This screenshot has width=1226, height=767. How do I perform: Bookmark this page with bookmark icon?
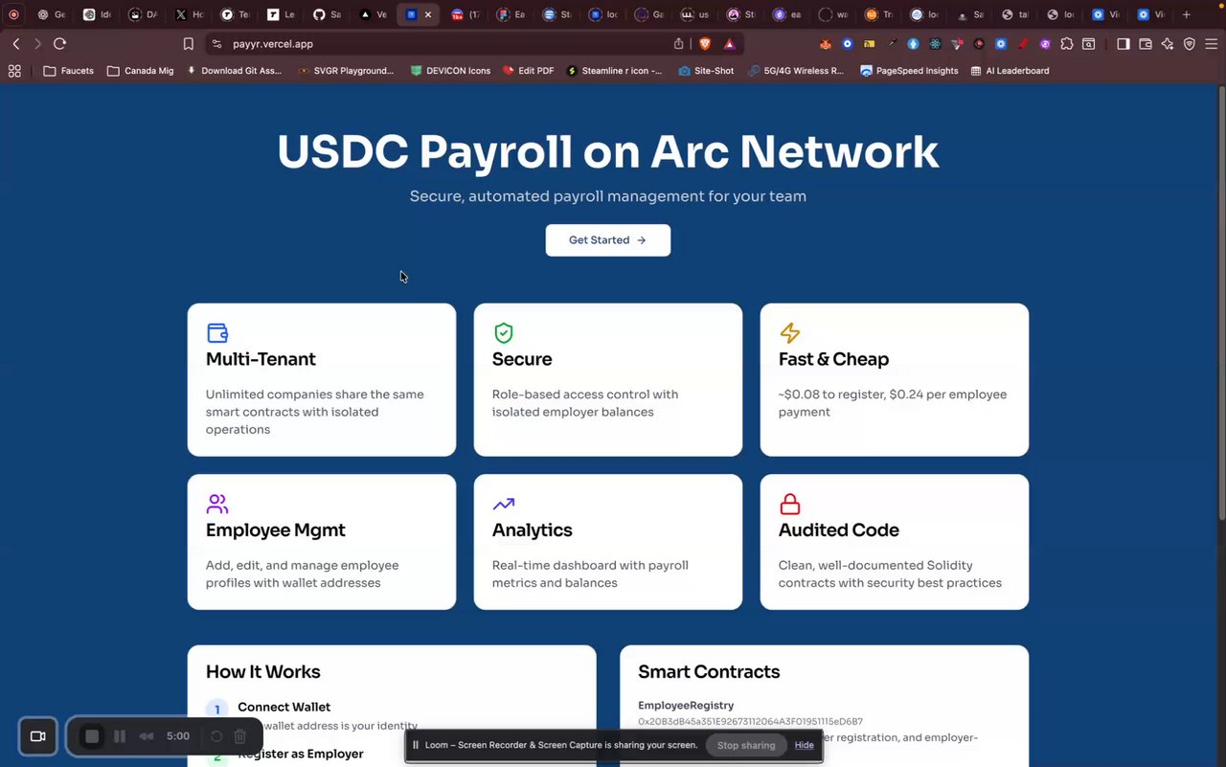tap(189, 43)
